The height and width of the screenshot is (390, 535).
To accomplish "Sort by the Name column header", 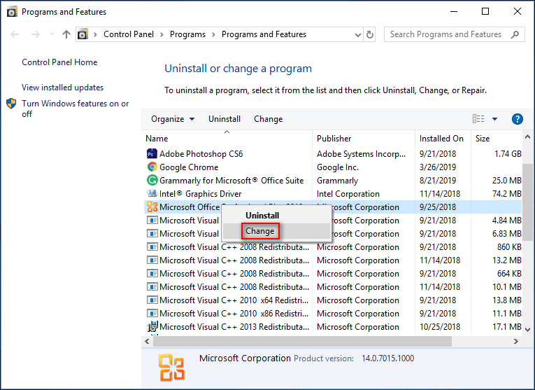I will [227, 139].
